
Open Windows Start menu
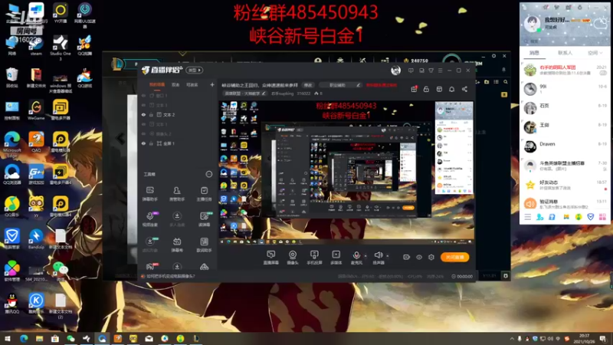click(x=8, y=338)
